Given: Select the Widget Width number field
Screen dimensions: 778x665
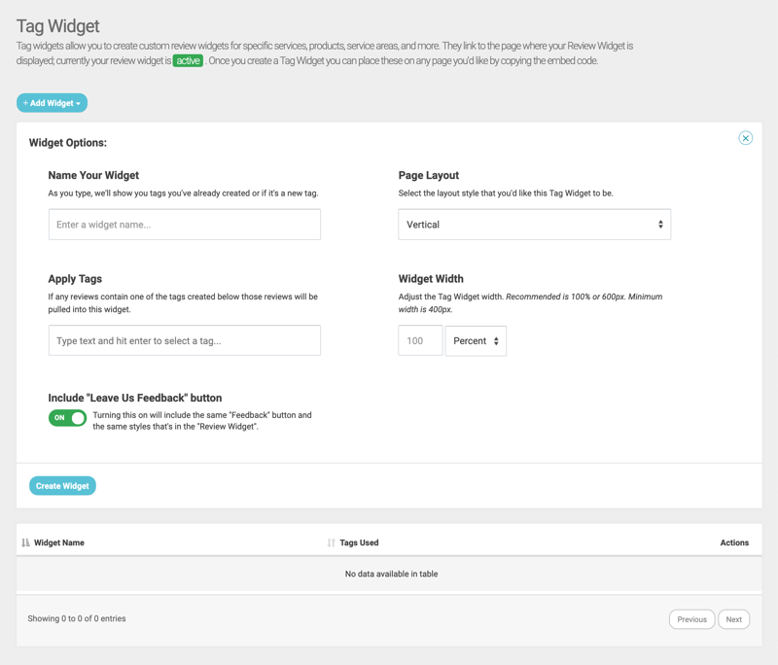Looking at the screenshot, I should pyautogui.click(x=420, y=341).
